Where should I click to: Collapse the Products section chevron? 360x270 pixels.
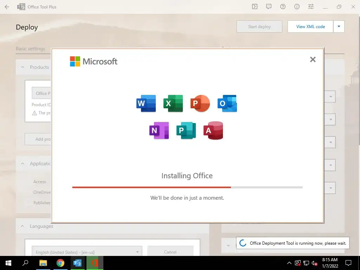22,67
